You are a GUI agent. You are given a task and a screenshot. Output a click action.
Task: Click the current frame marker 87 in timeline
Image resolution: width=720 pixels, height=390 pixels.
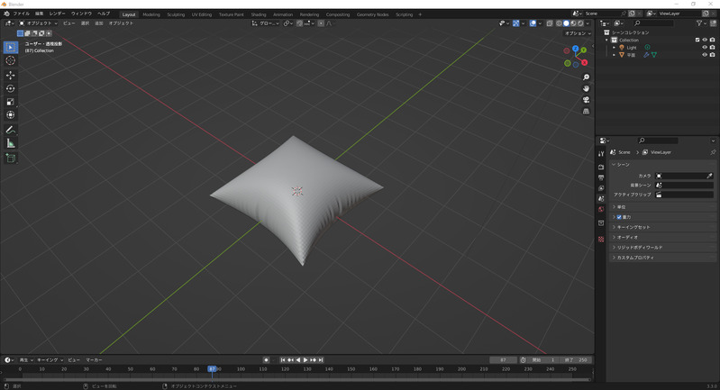pos(212,368)
